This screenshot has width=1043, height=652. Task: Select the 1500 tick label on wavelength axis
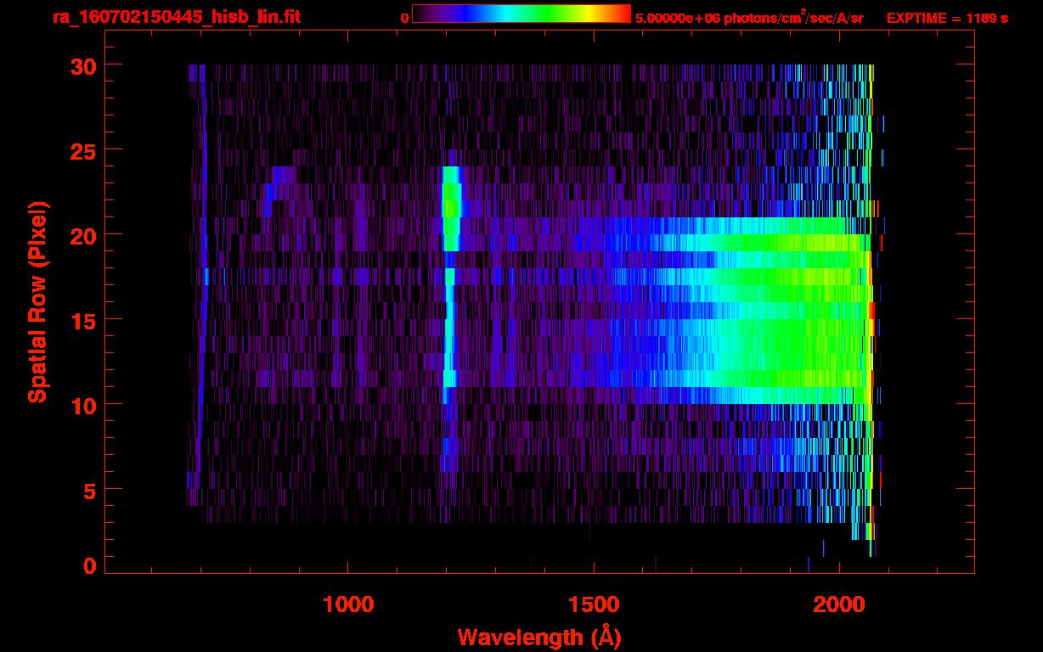point(594,604)
